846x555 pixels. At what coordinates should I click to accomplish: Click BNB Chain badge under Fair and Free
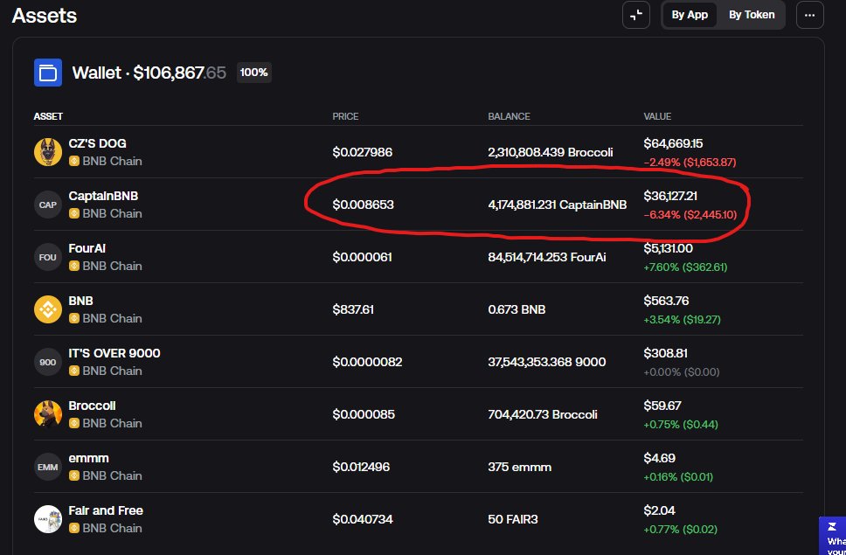[106, 528]
